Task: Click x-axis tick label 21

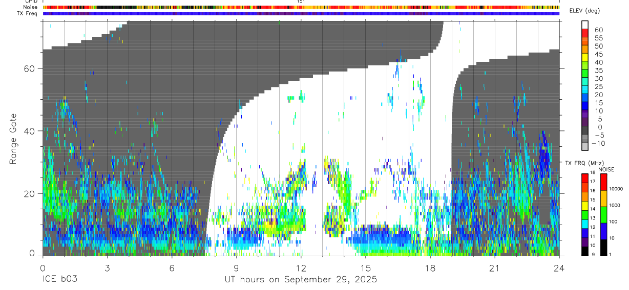Action: pos(494,268)
